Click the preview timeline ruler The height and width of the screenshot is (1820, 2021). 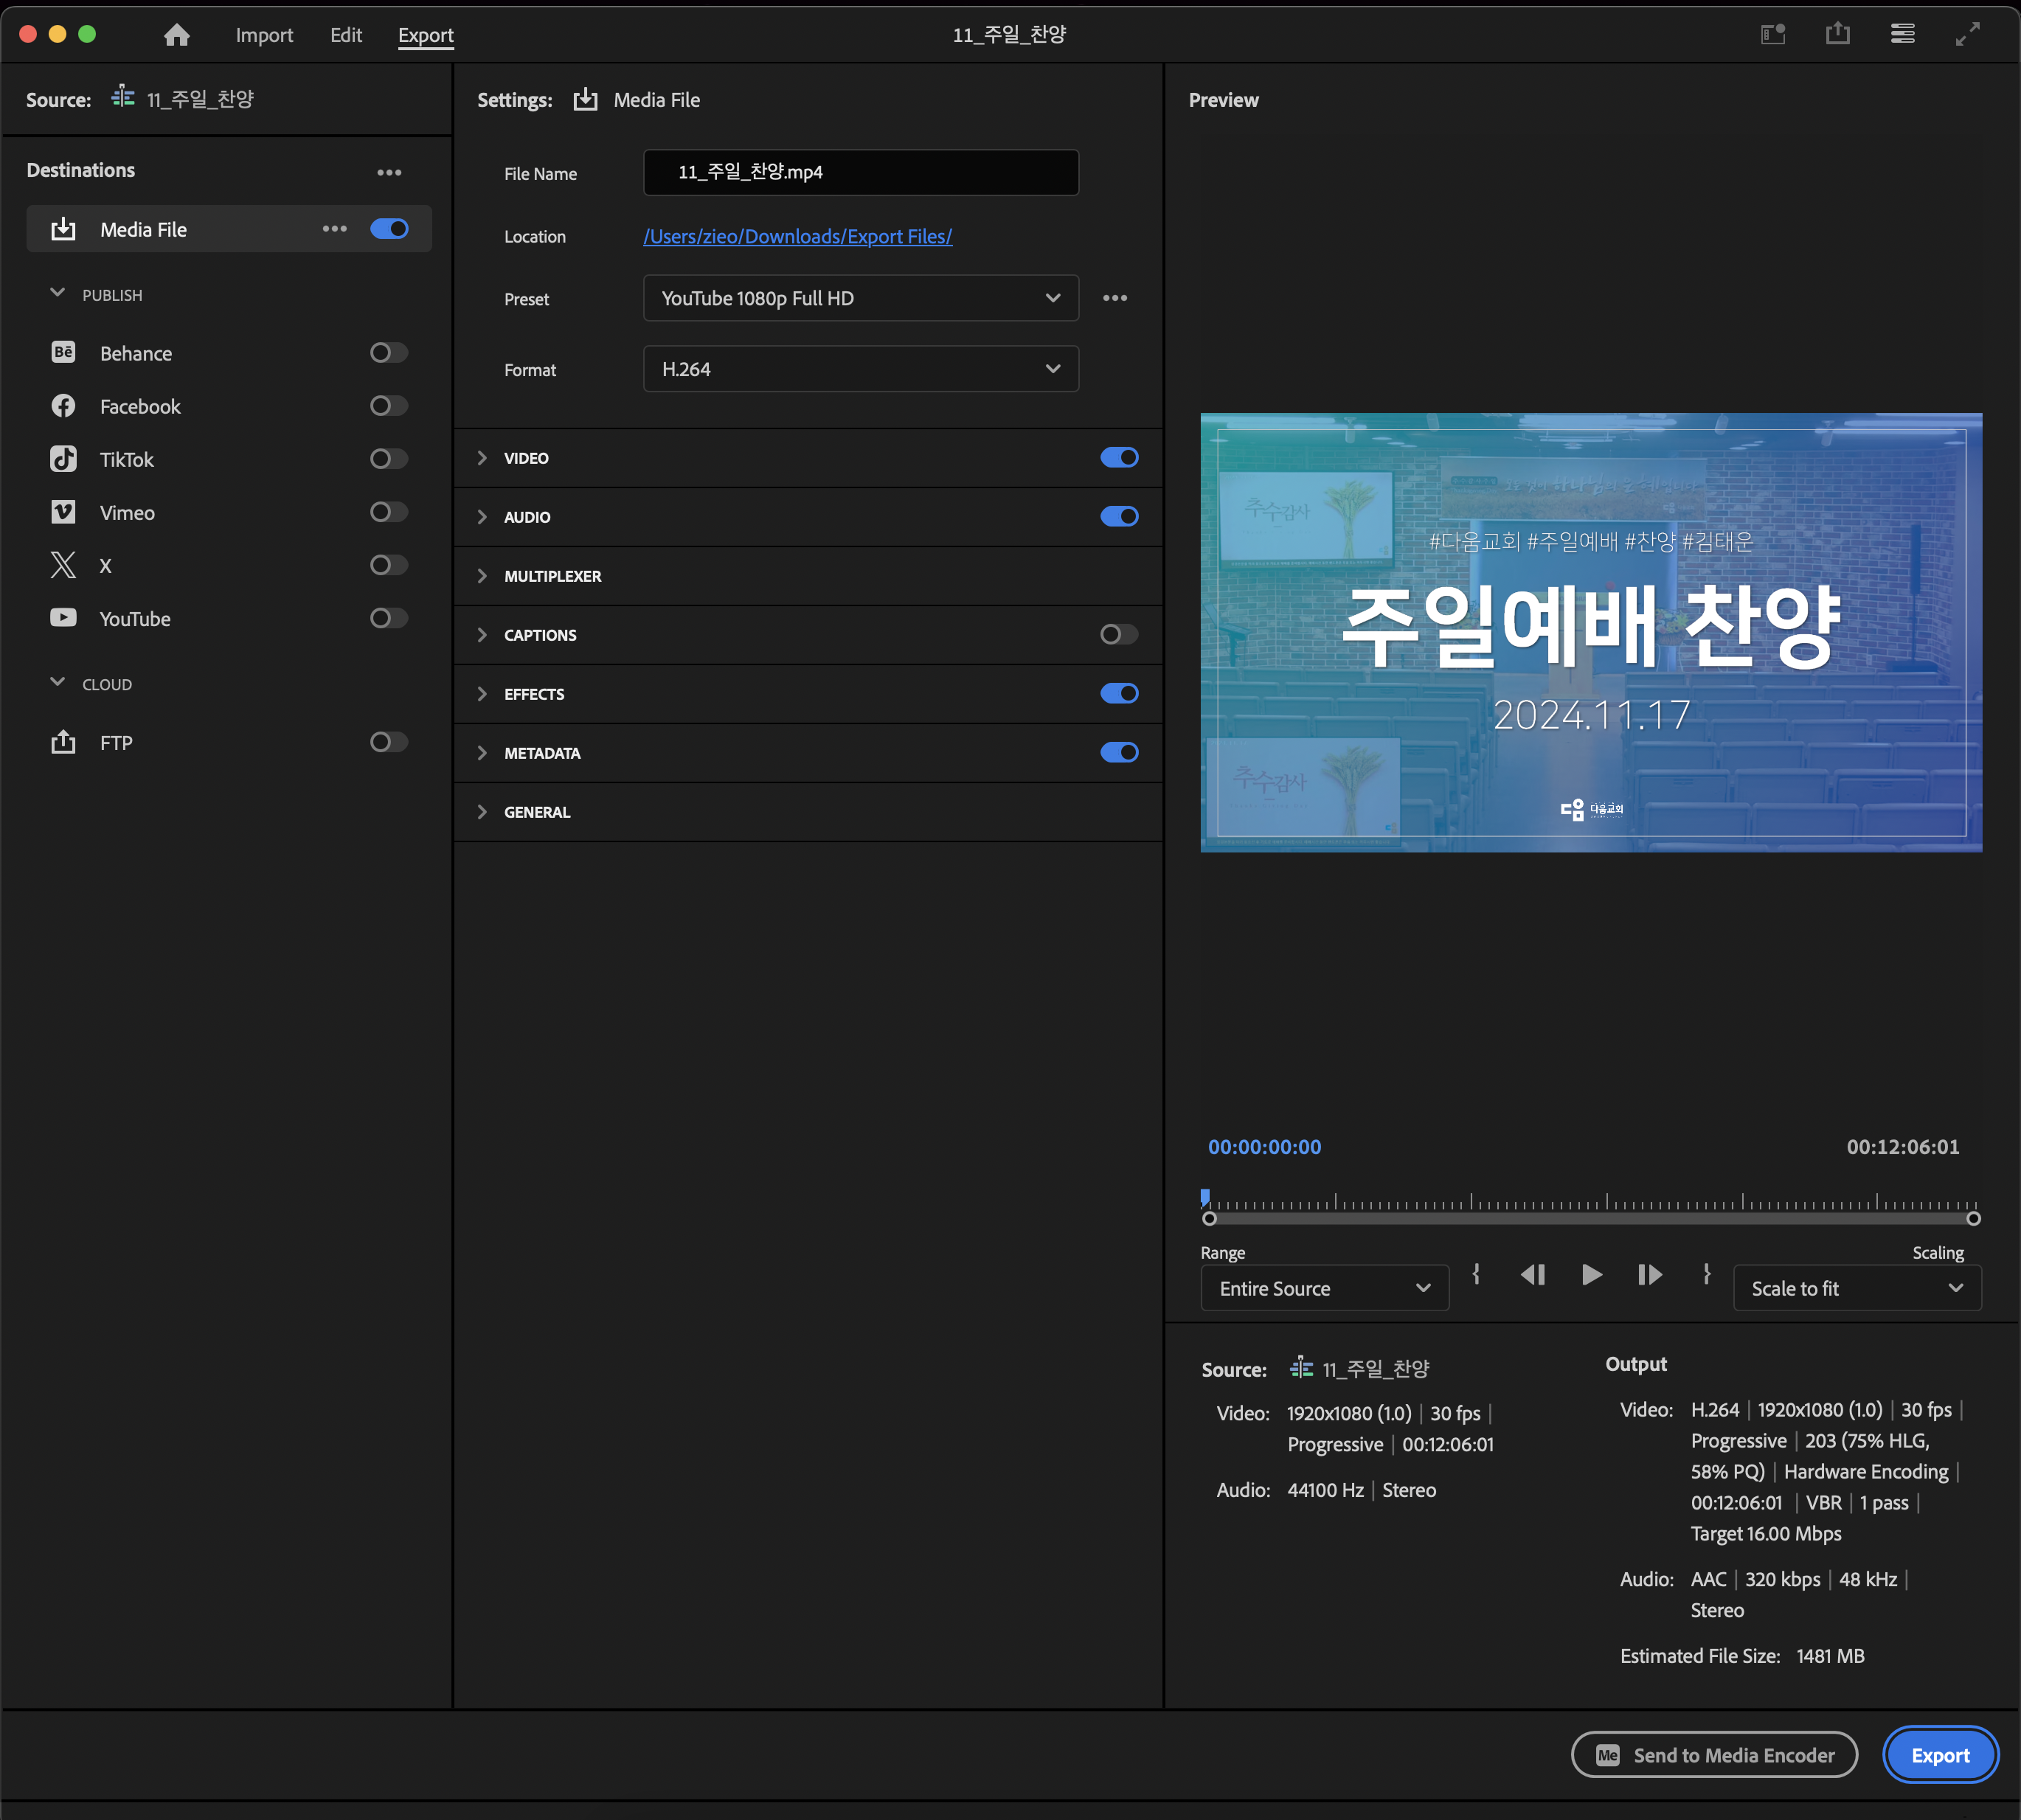tap(1590, 1204)
